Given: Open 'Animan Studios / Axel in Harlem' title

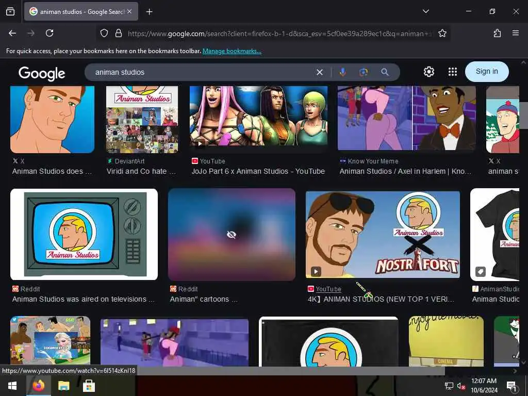Looking at the screenshot, I should coord(405,171).
